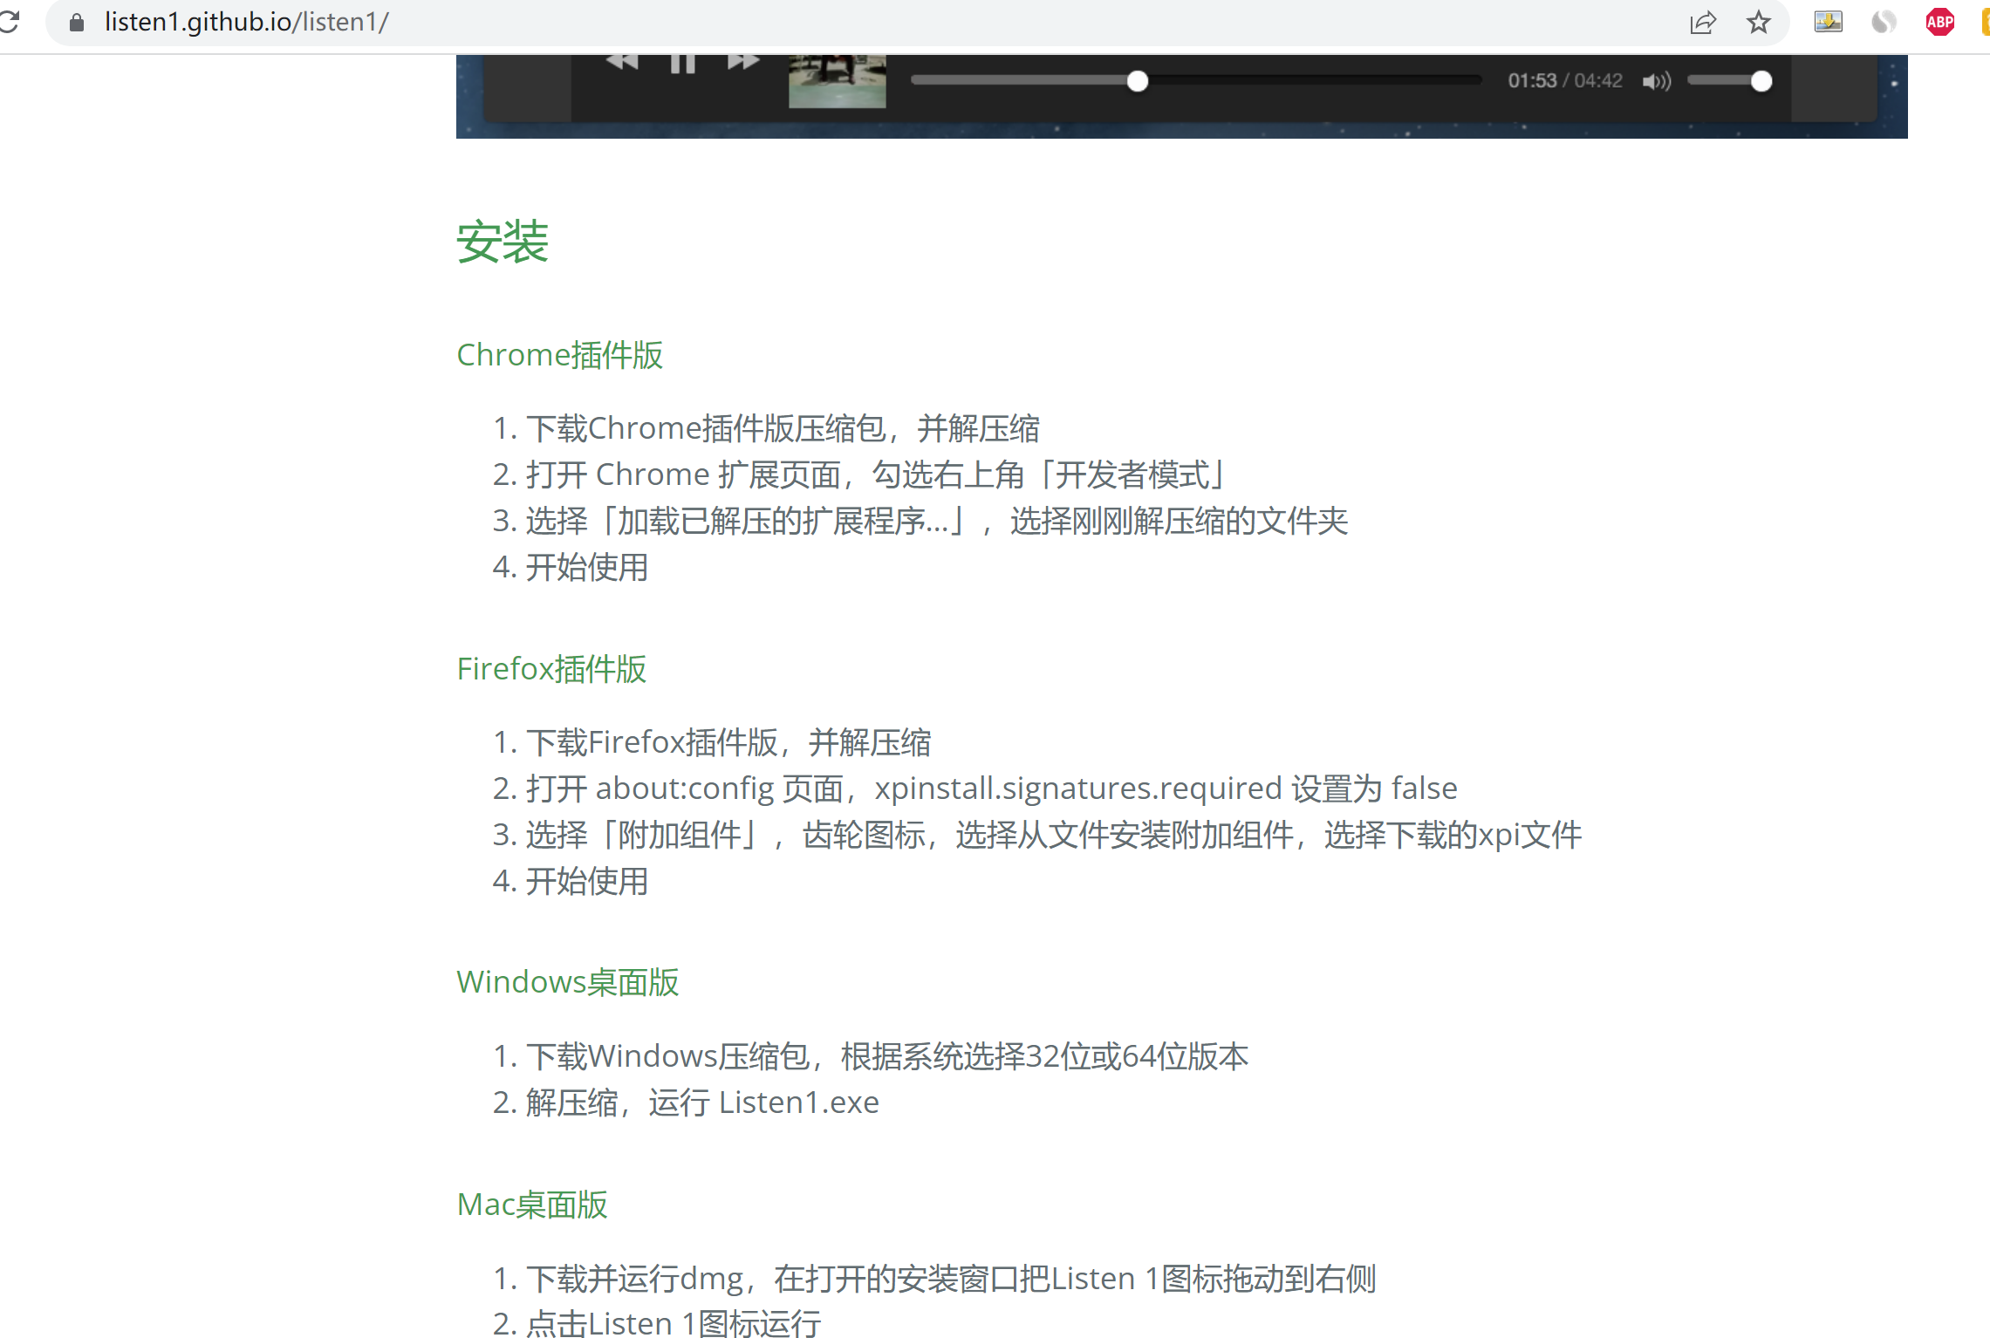Bookmark this page with the star icon
This screenshot has width=1990, height=1338.
1759,22
